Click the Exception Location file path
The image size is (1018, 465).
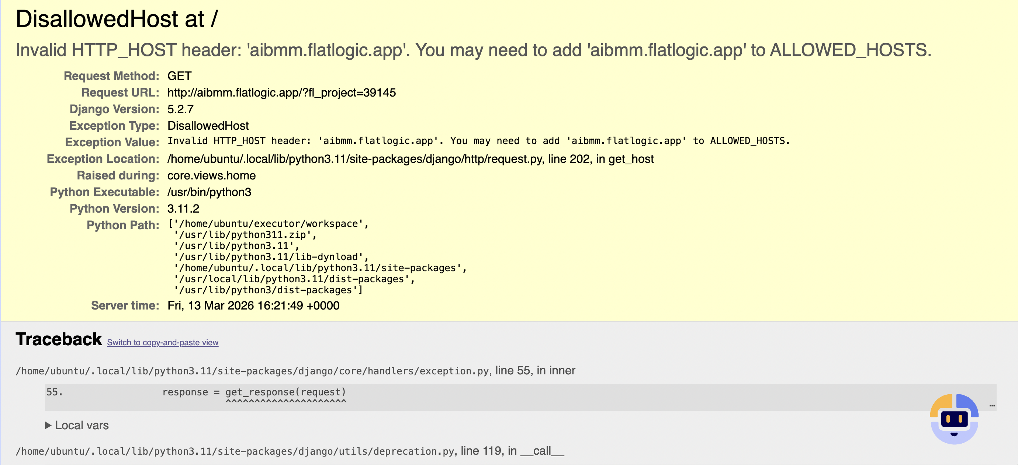tap(354, 159)
